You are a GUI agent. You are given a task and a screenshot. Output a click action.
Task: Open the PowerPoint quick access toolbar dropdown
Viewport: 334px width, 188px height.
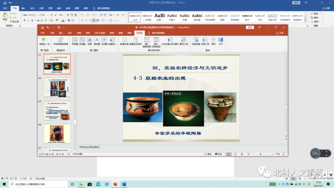coord(64,27)
